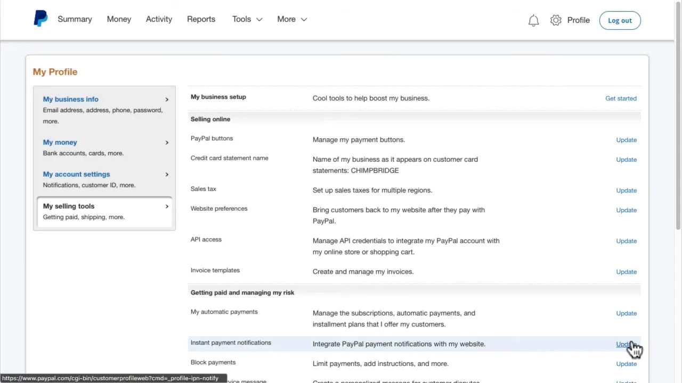Image resolution: width=682 pixels, height=383 pixels.
Task: Open the Summary tab
Action: pos(75,19)
